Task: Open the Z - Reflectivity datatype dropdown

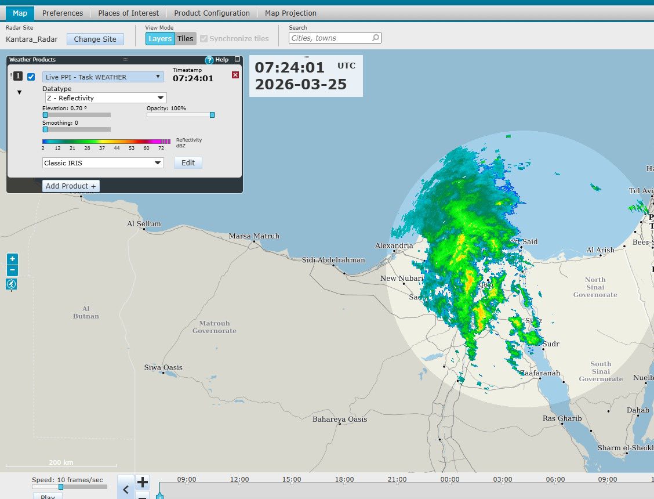Action: [x=106, y=97]
